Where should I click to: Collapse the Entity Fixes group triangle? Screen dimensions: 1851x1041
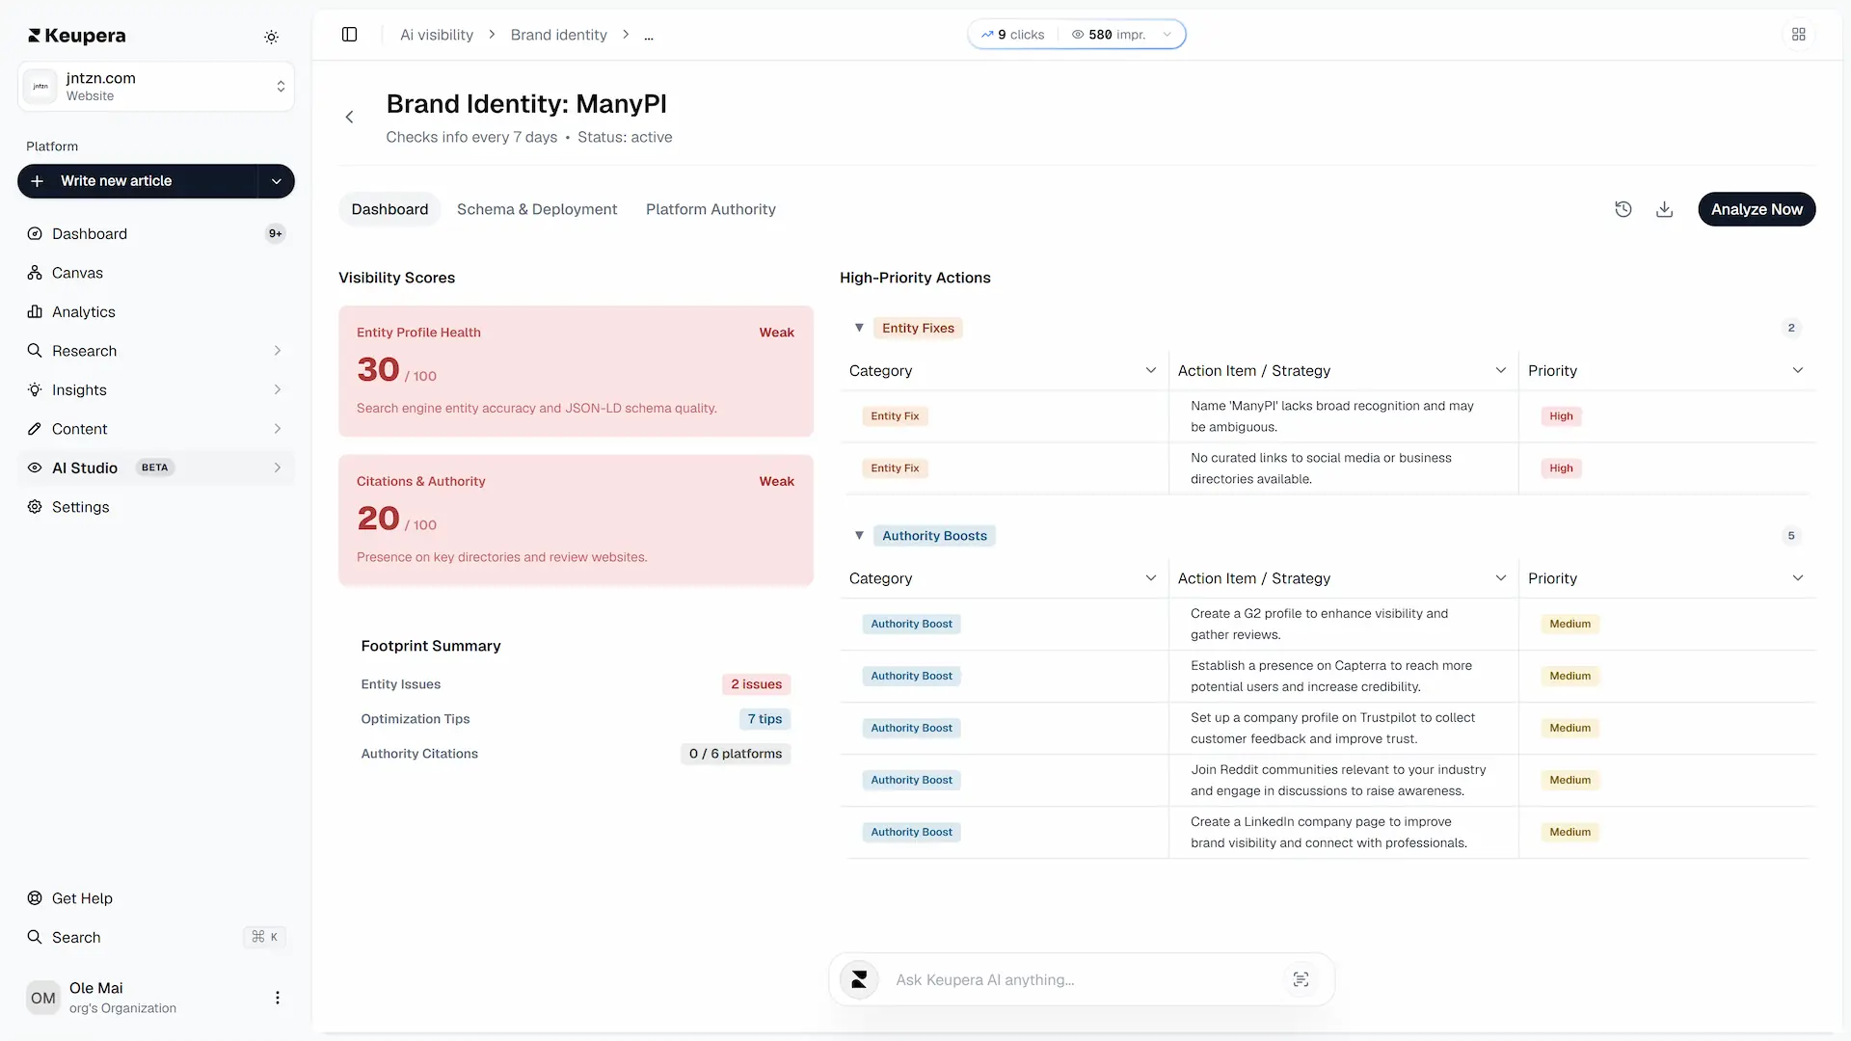pyautogui.click(x=859, y=328)
